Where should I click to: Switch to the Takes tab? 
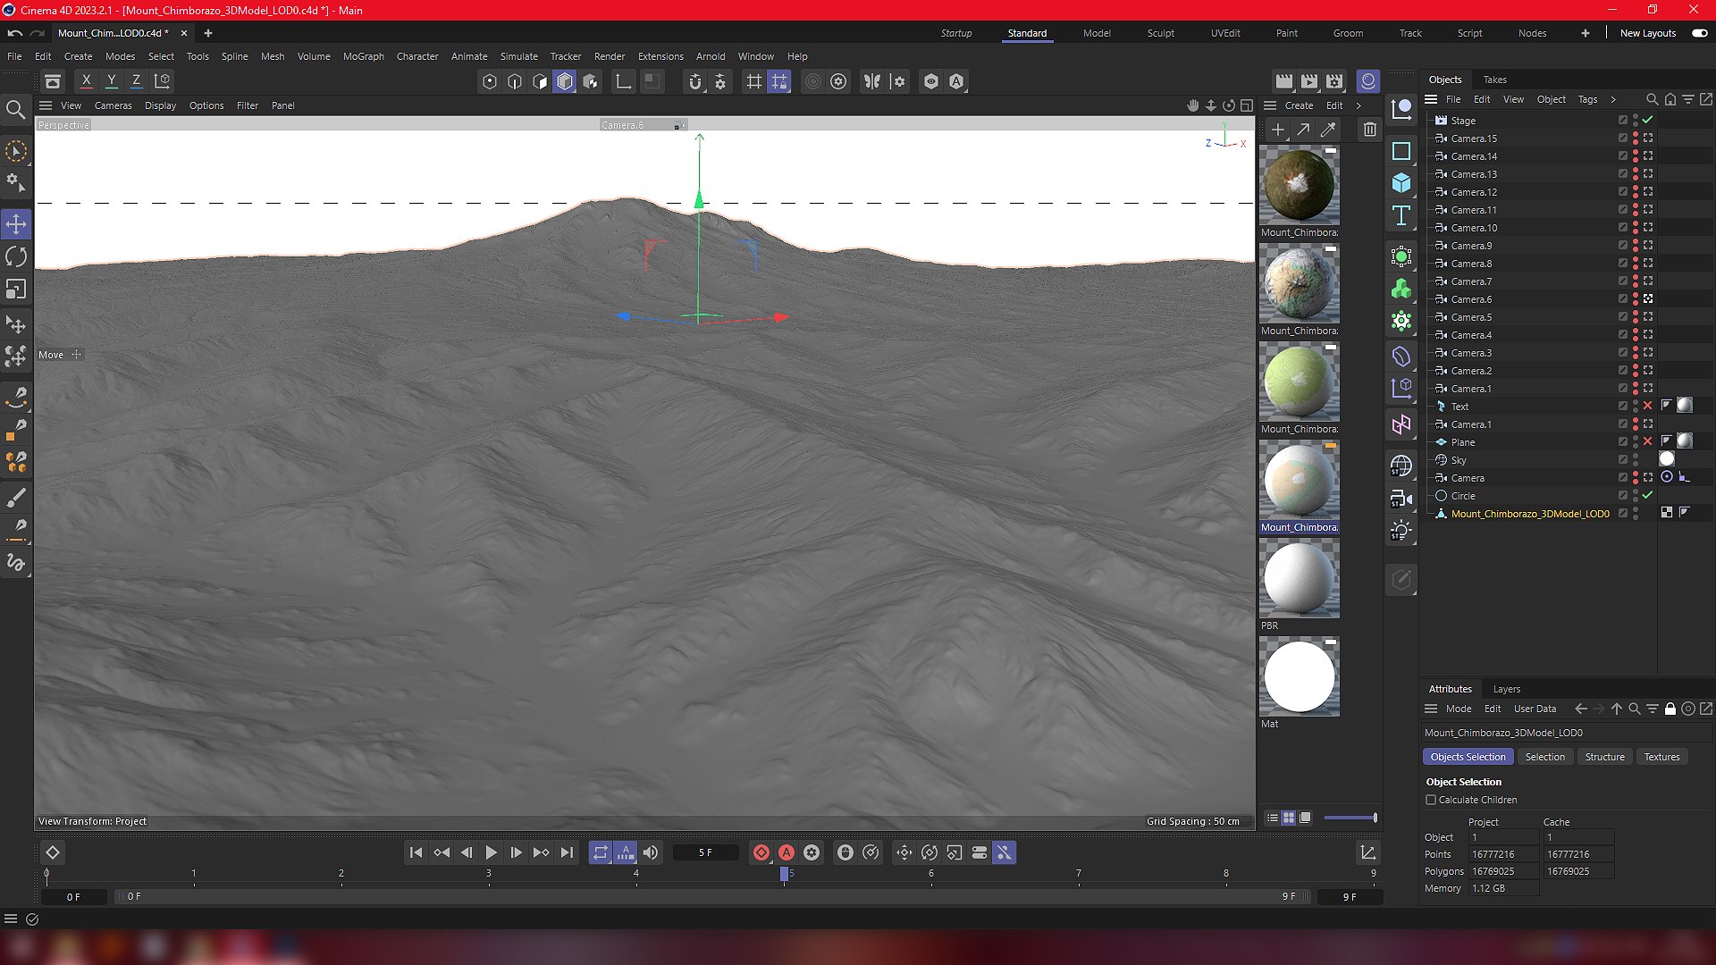tap(1495, 80)
